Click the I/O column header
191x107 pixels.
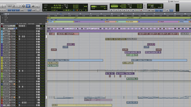(x=40, y=24)
